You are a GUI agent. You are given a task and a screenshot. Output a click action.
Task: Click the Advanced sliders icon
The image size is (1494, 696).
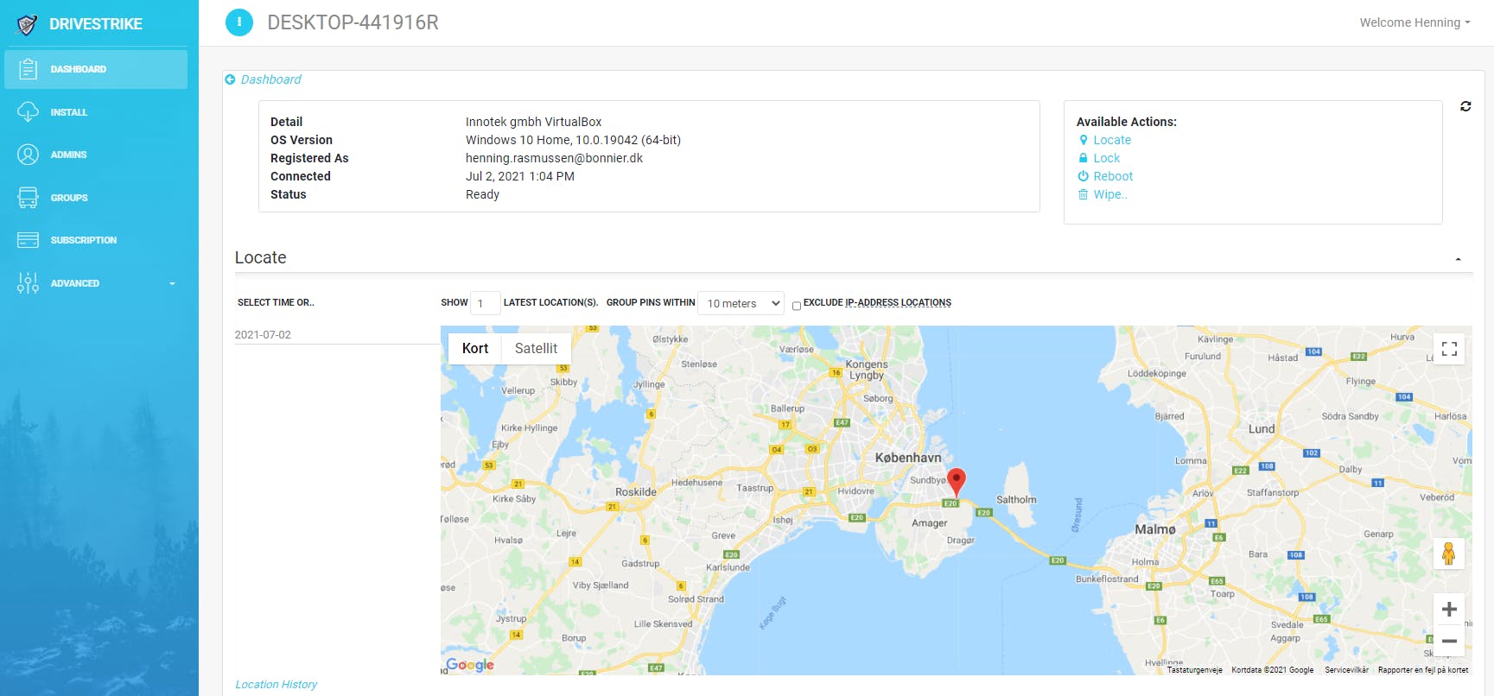point(28,283)
